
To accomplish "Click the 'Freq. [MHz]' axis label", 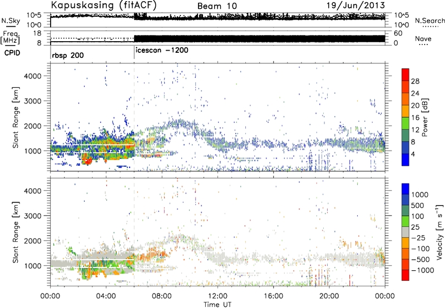I will click(x=10, y=37).
